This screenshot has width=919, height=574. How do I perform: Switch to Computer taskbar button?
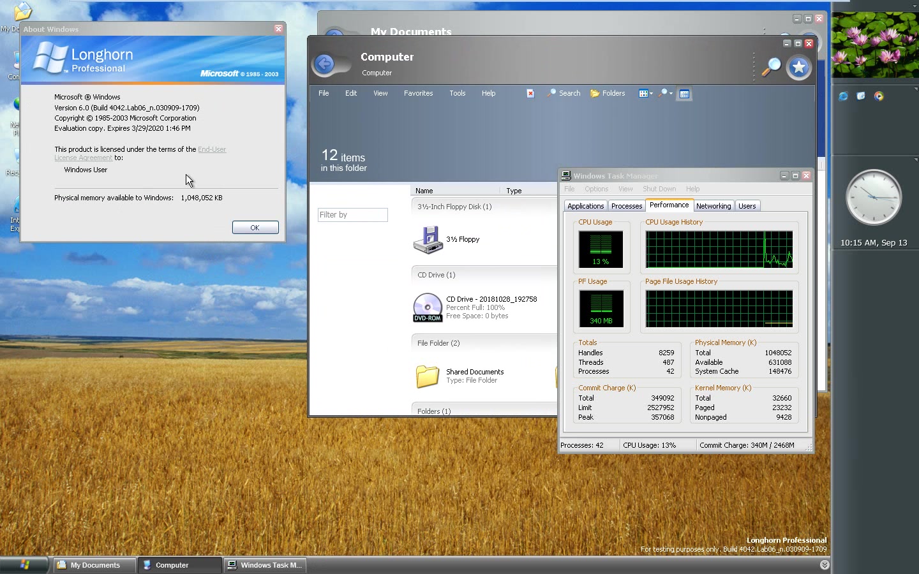pos(179,565)
